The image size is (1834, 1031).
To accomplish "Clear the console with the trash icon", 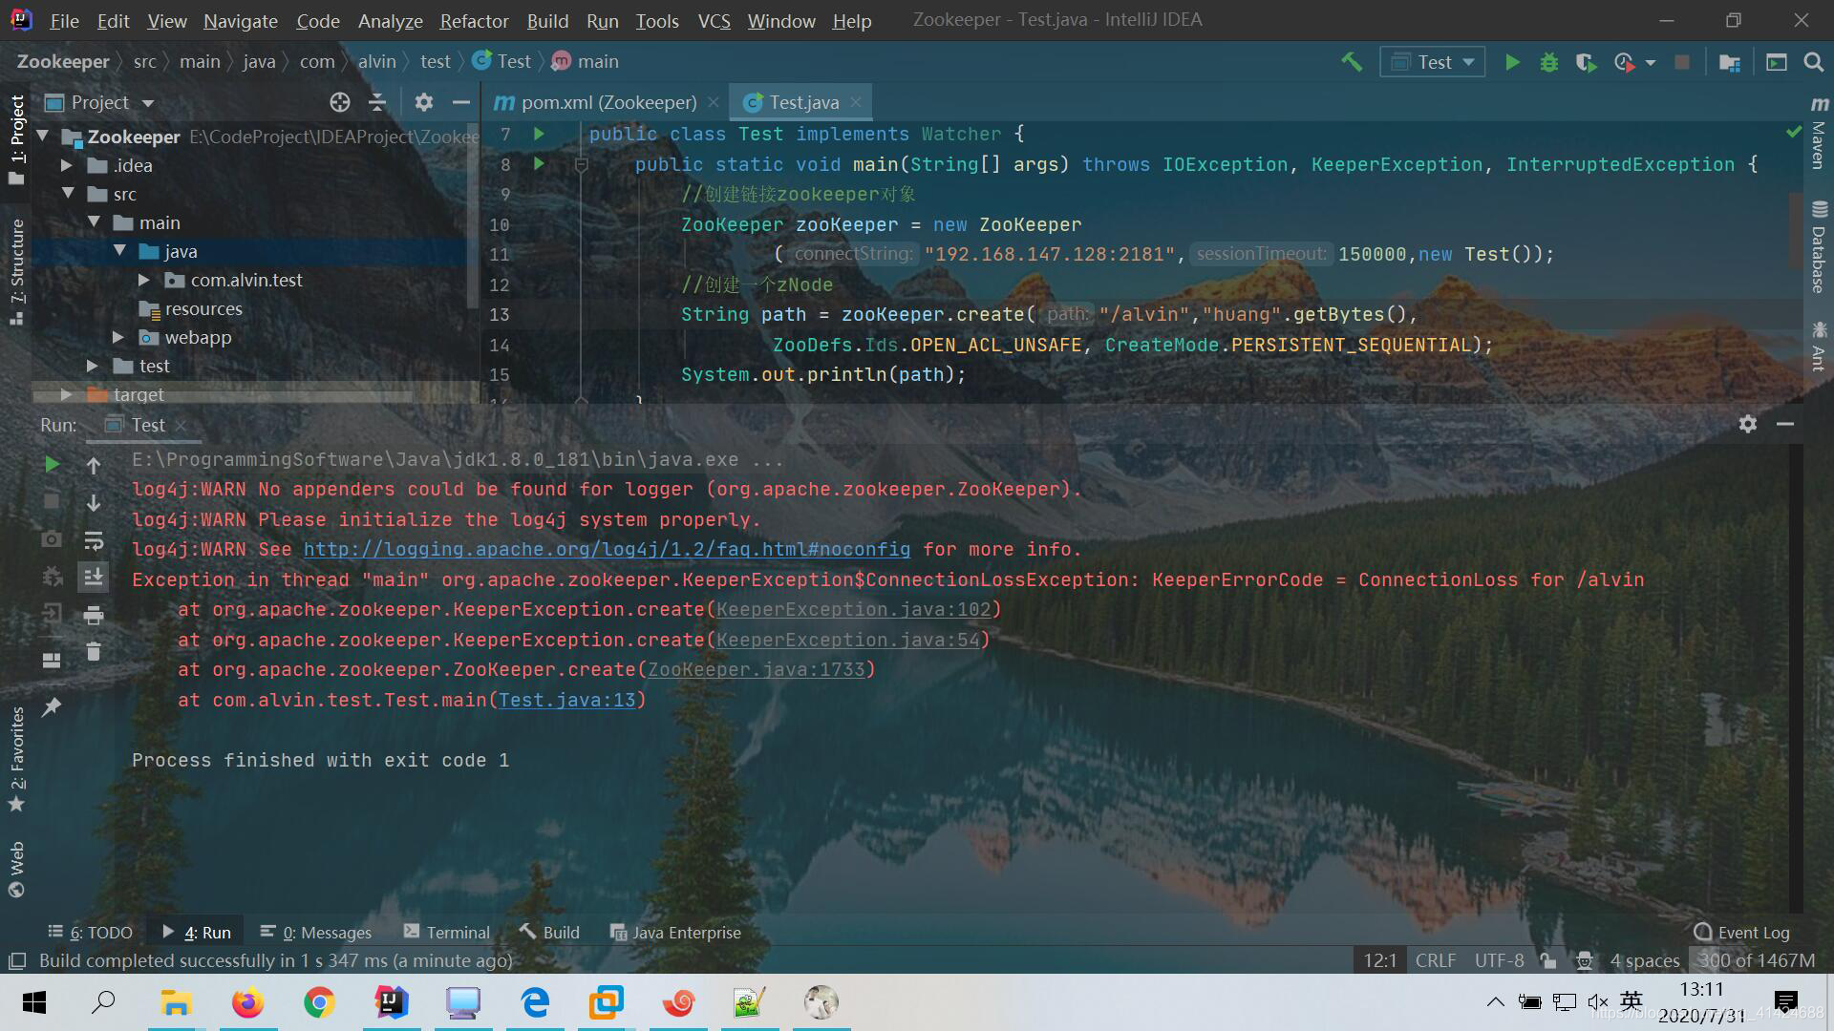I will 94,652.
